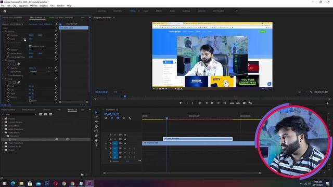Toggle Position animation stopwatch
Screen dimensions: 333x187
point(8,35)
